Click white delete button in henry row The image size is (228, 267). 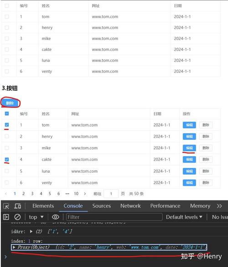tap(206, 136)
